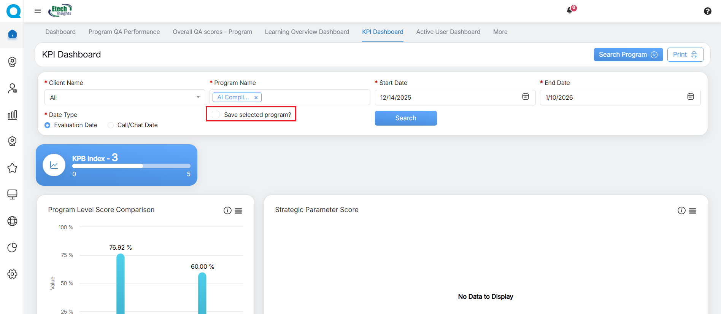Click the blue Search button

405,118
